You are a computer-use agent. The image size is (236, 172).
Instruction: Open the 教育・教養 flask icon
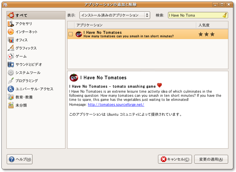pyautogui.click(x=11, y=97)
